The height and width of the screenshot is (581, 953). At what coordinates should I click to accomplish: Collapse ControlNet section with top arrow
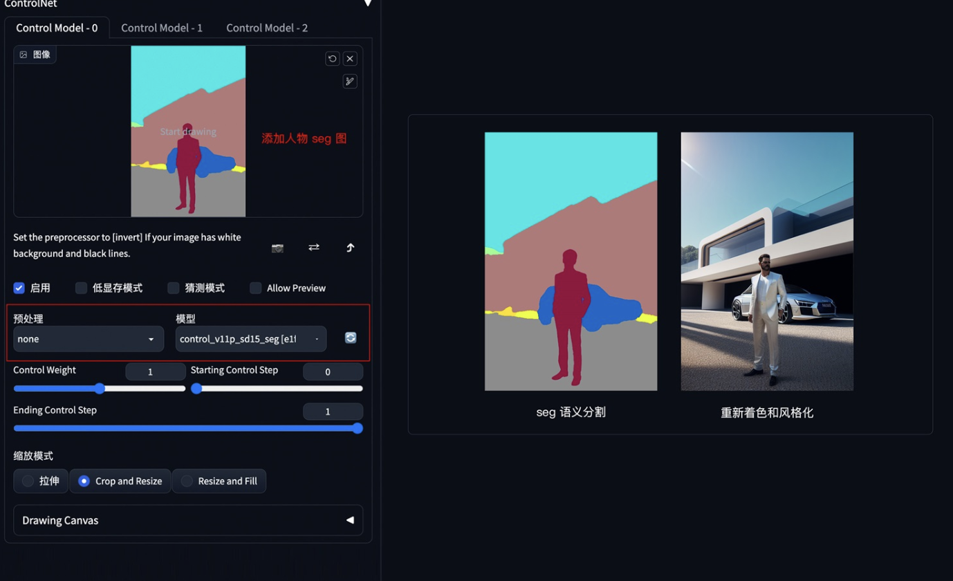[x=368, y=3]
